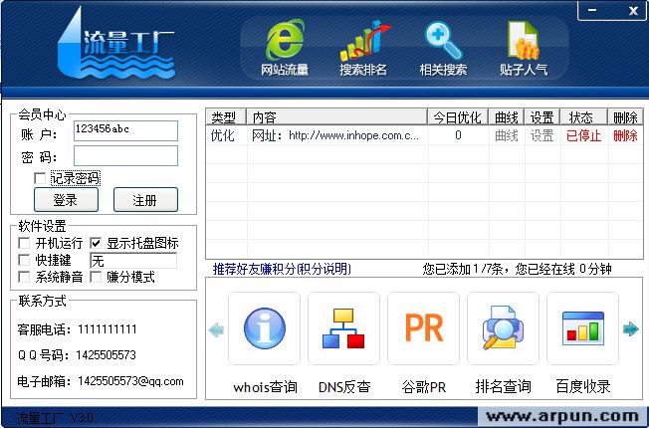This screenshot has width=649, height=428.
Task: Click the right arrow of tools carousel
Action: 631,329
